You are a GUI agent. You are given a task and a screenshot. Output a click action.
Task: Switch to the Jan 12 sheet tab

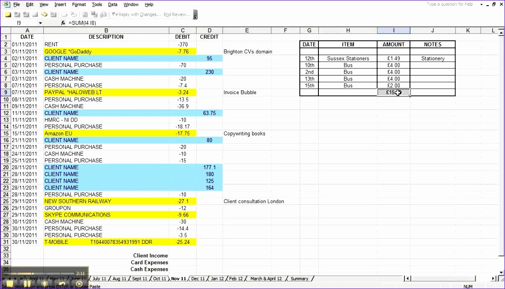[217, 279]
